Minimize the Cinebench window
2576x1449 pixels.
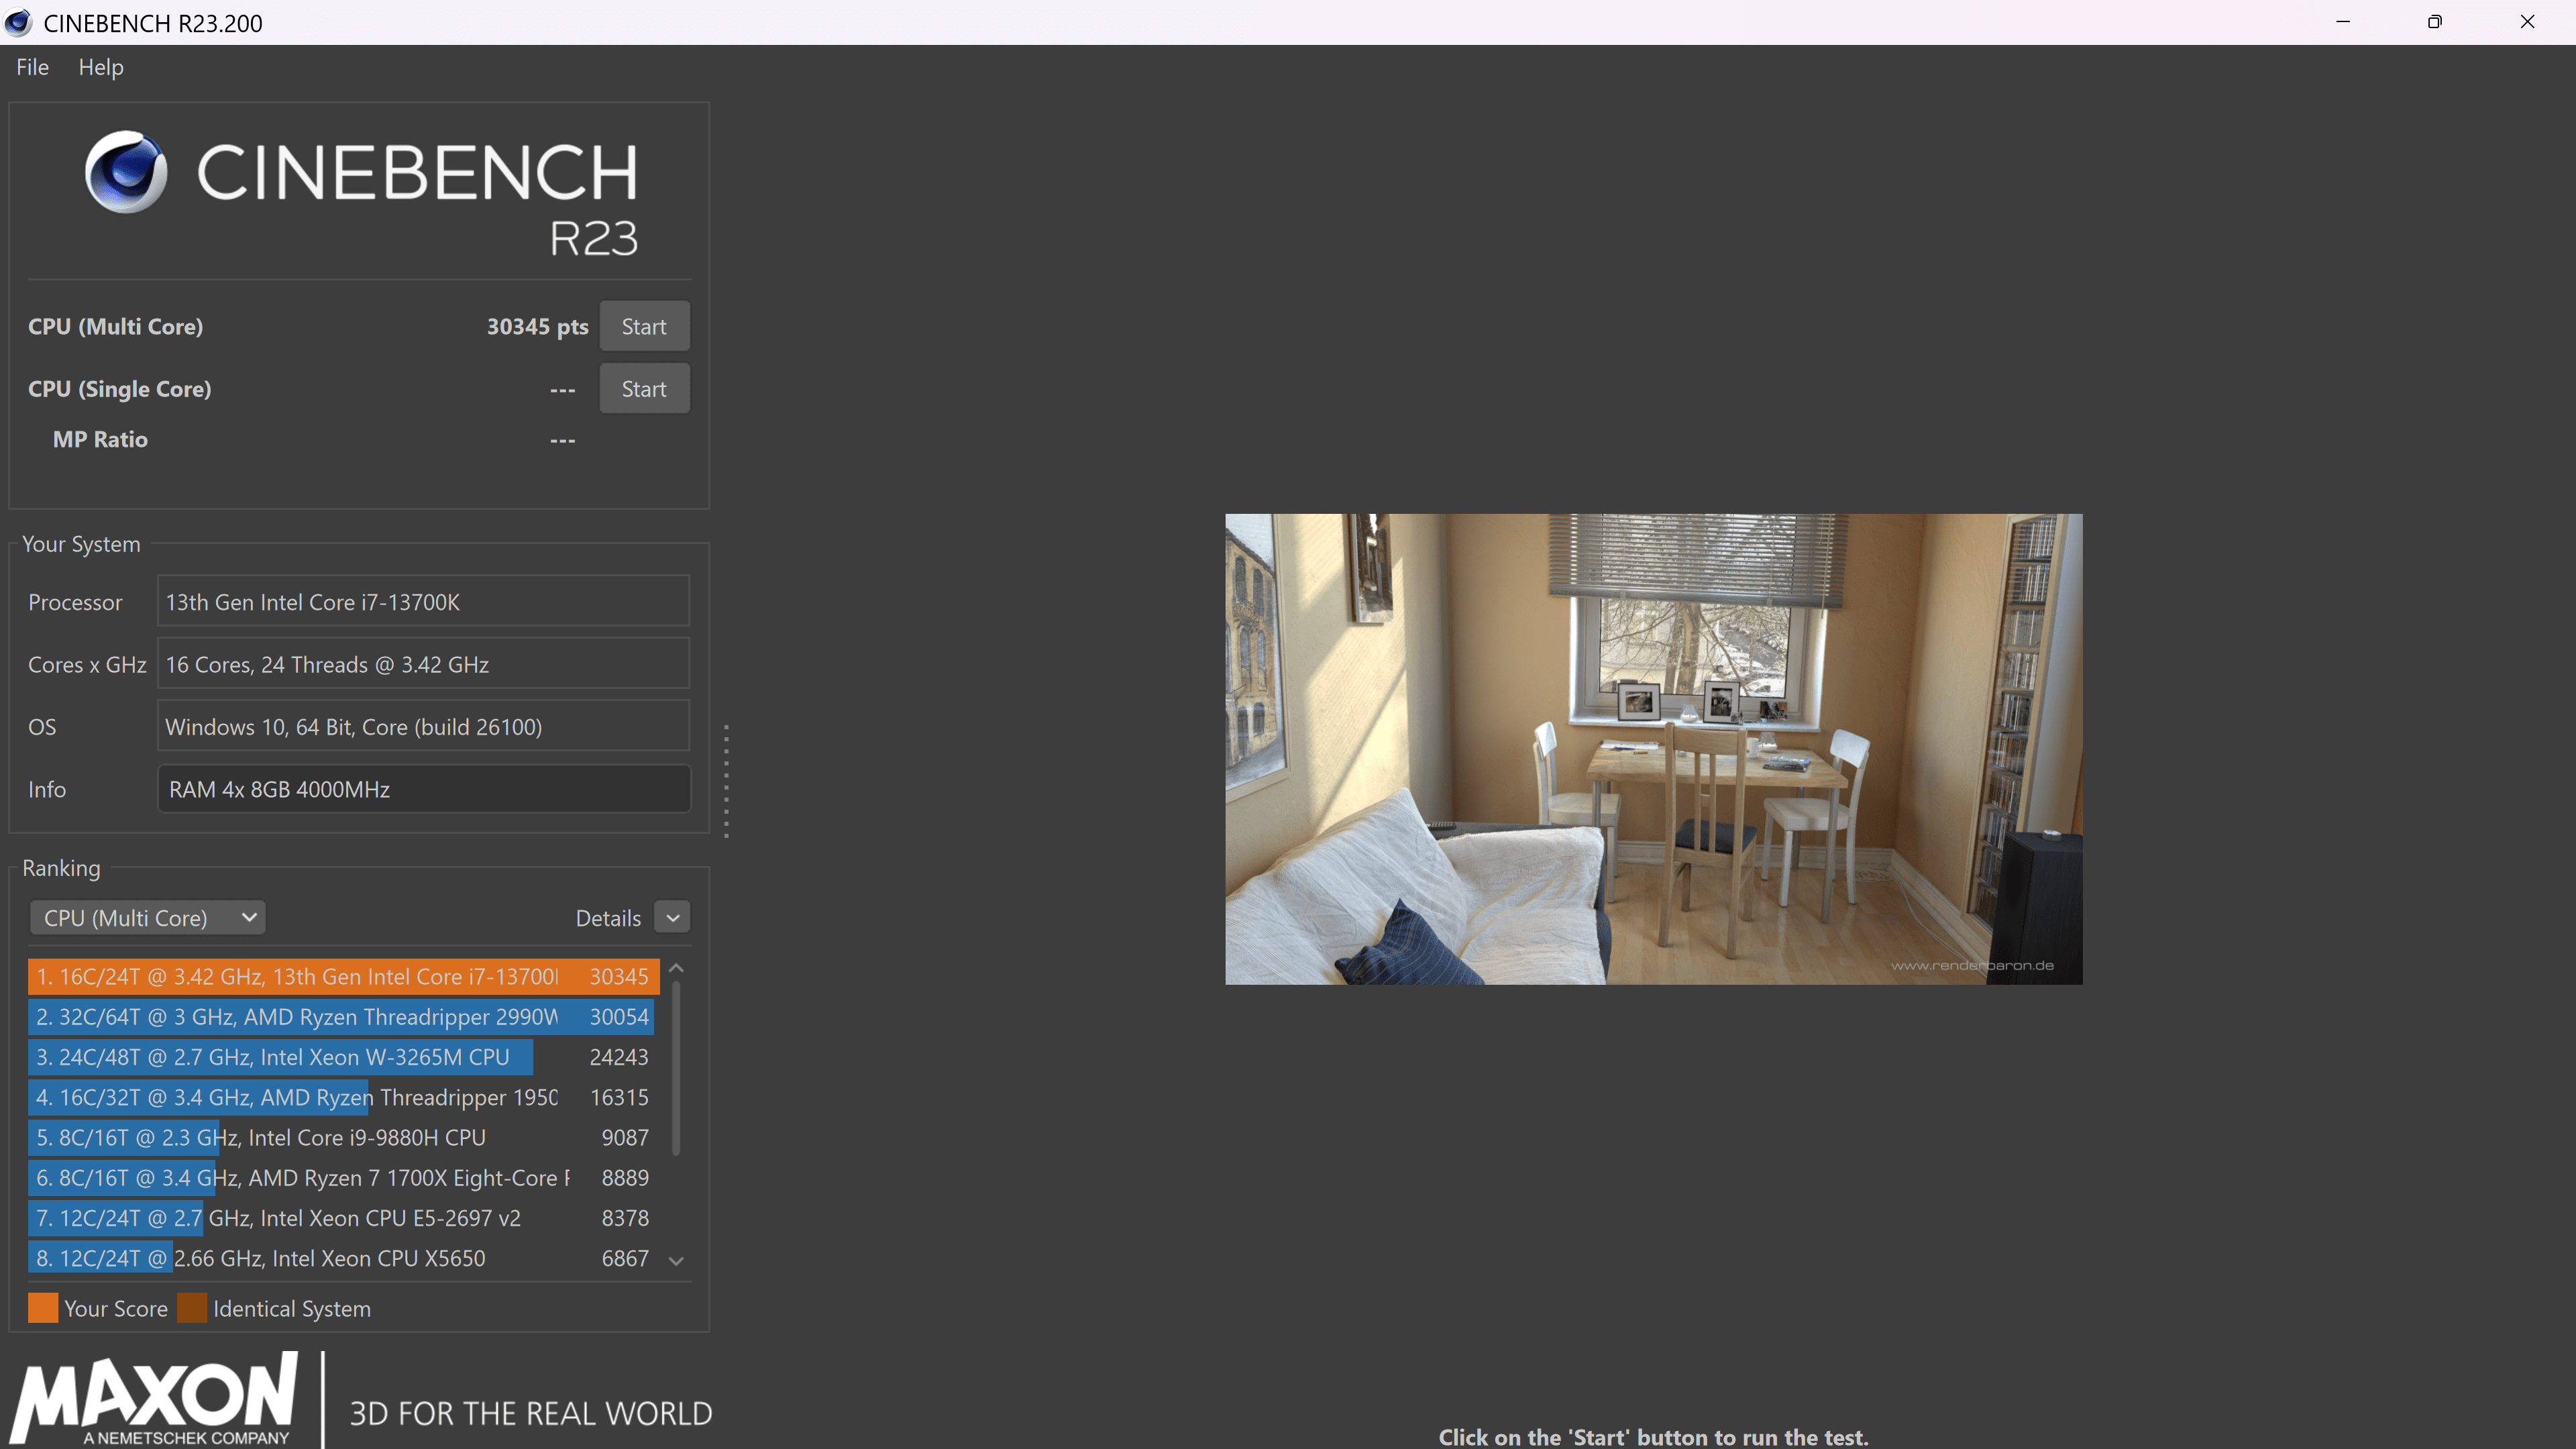(2343, 22)
